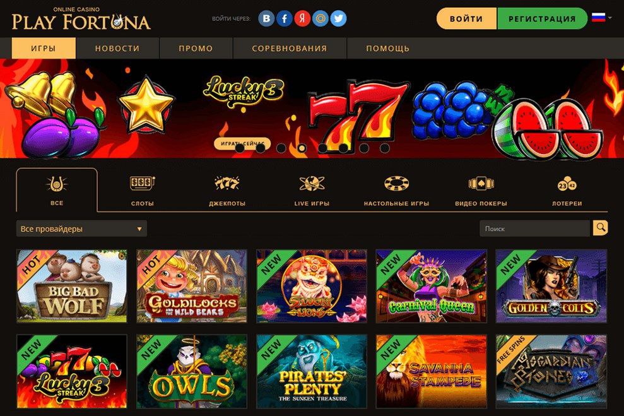Switch to the Новости tab
Image resolution: width=624 pixels, height=416 pixels.
click(x=117, y=48)
